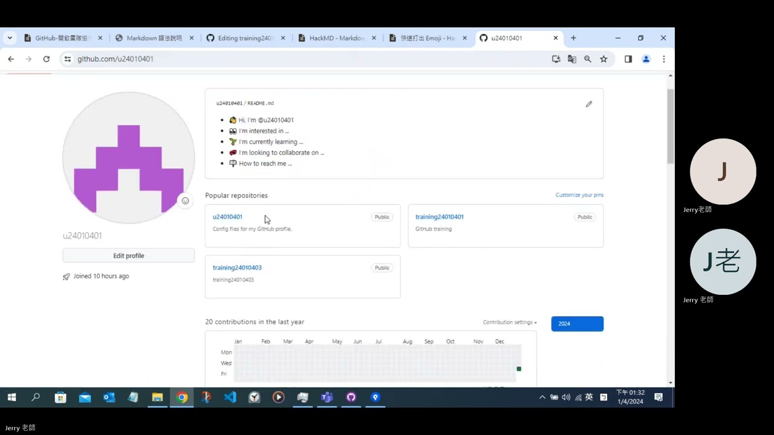Close the HackMD - Markdown tab
The height and width of the screenshot is (435, 774).
374,38
